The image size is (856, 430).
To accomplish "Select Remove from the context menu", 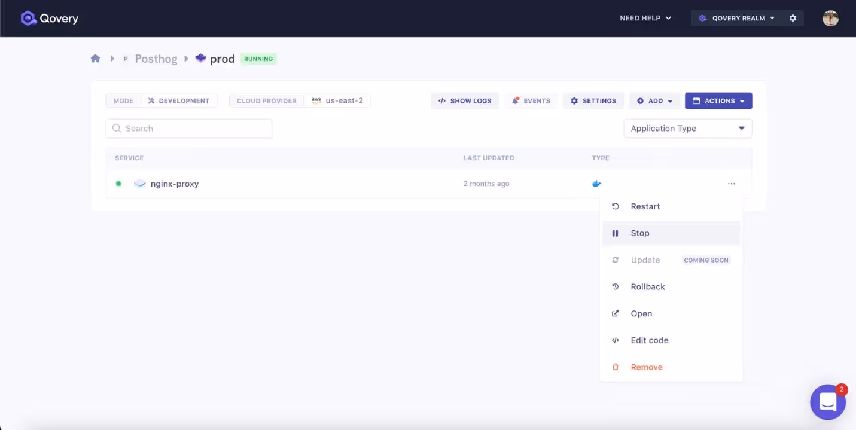I will pyautogui.click(x=647, y=367).
